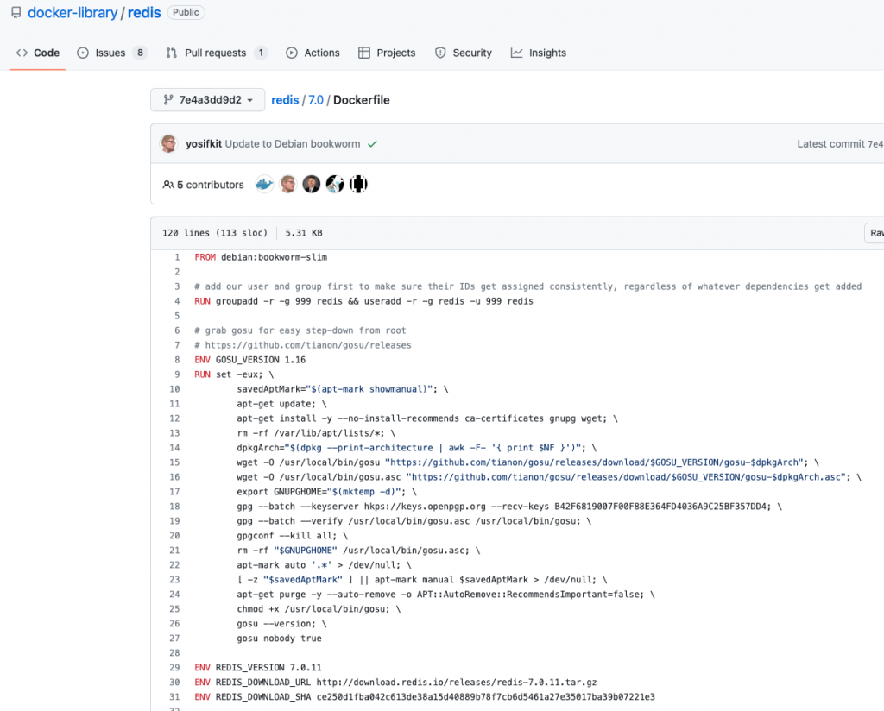Go to the Actions tab
Screen dimensions: 884x711
(313, 53)
